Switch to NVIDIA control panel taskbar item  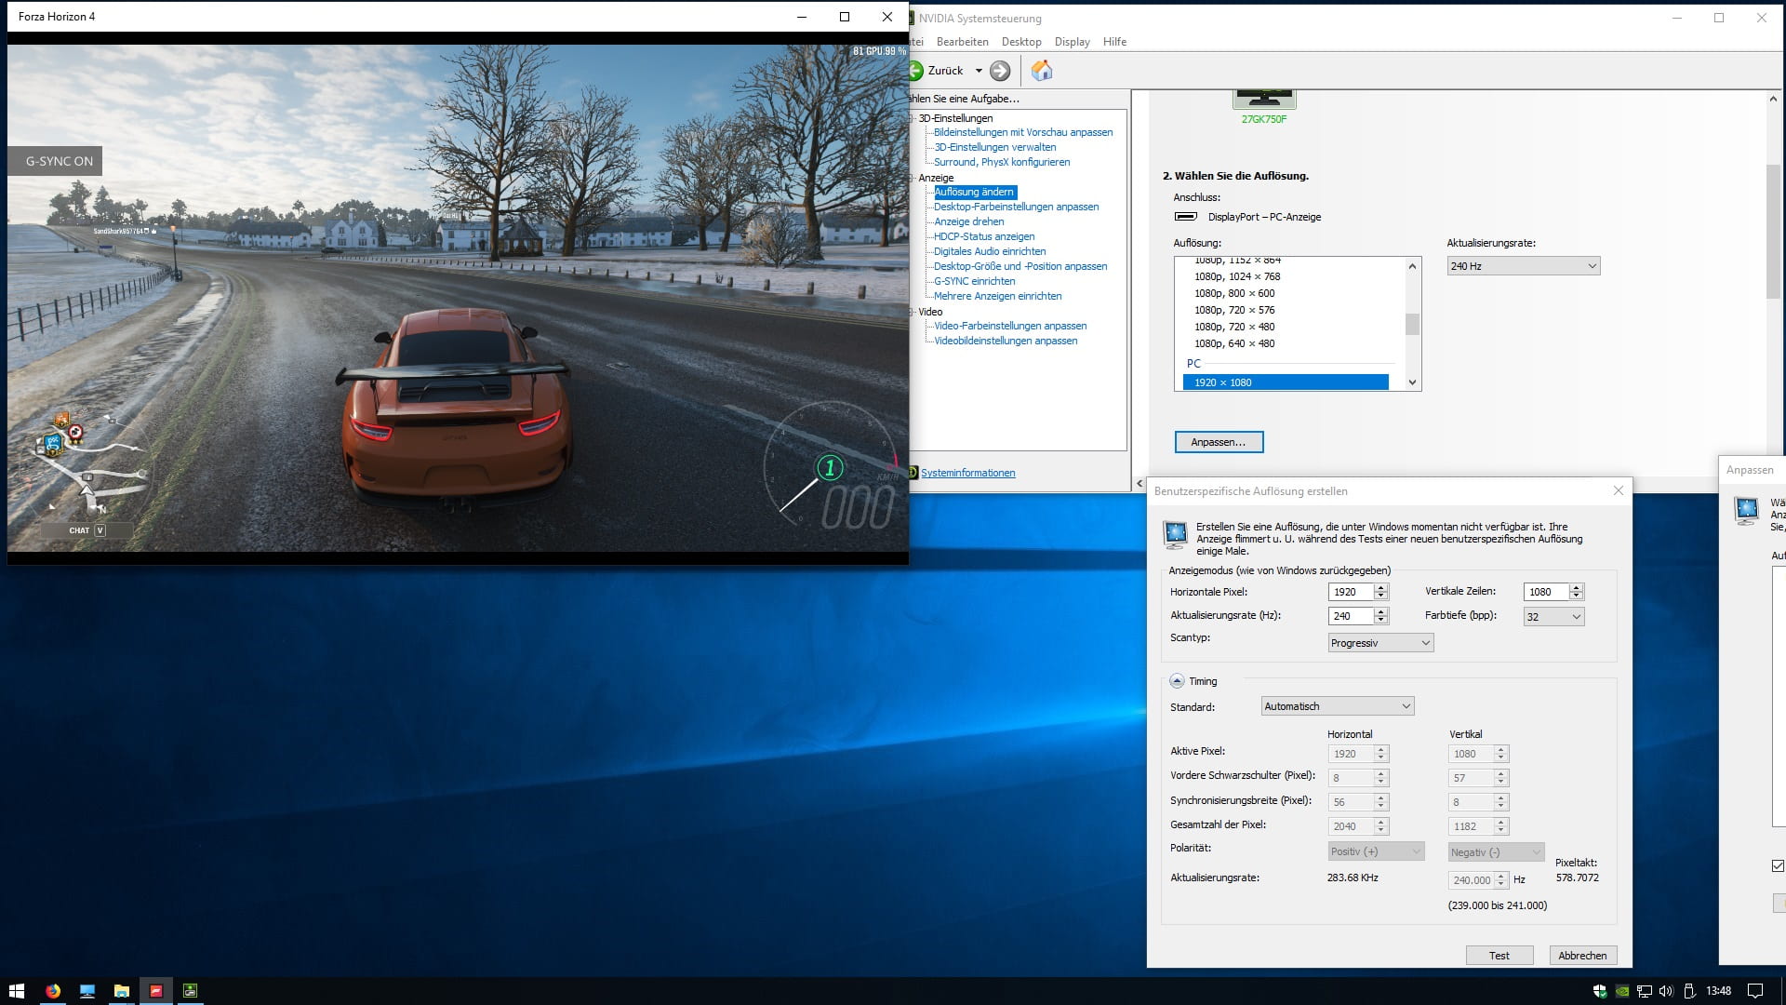191,991
